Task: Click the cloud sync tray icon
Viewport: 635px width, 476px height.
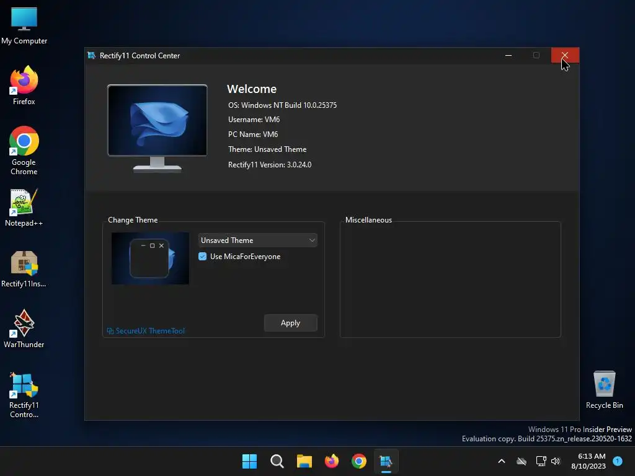Action: [522, 461]
